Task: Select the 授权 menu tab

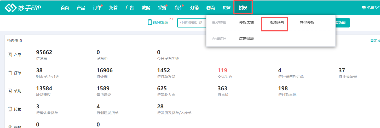Action: pos(243,8)
